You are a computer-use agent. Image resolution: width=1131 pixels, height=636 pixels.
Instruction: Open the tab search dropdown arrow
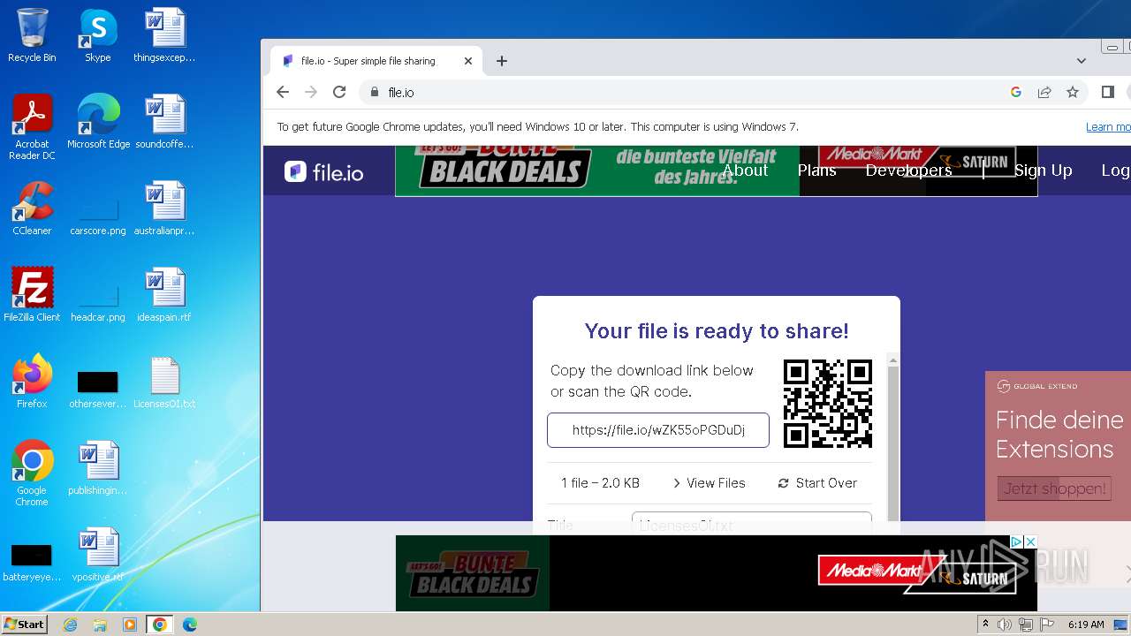pos(1082,61)
